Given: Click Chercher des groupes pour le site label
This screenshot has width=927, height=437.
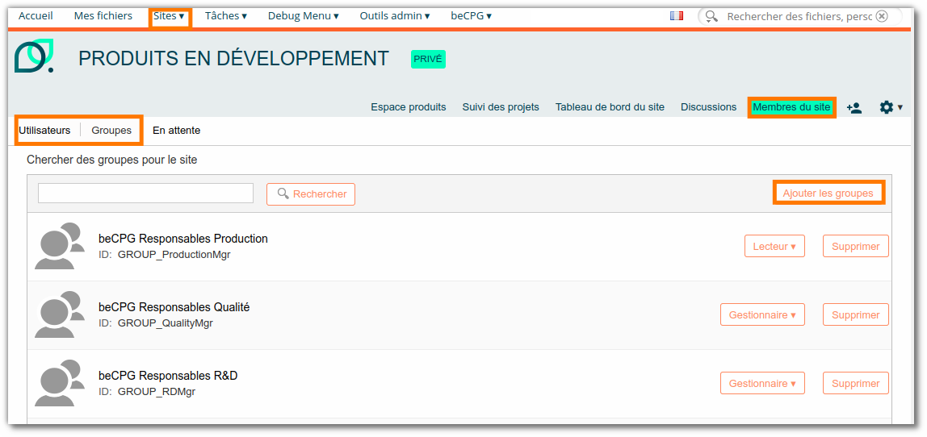Looking at the screenshot, I should [x=111, y=160].
